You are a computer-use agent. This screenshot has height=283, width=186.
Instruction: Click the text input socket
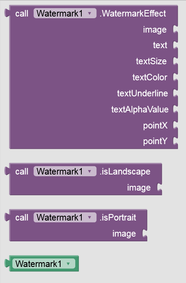(x=175, y=45)
